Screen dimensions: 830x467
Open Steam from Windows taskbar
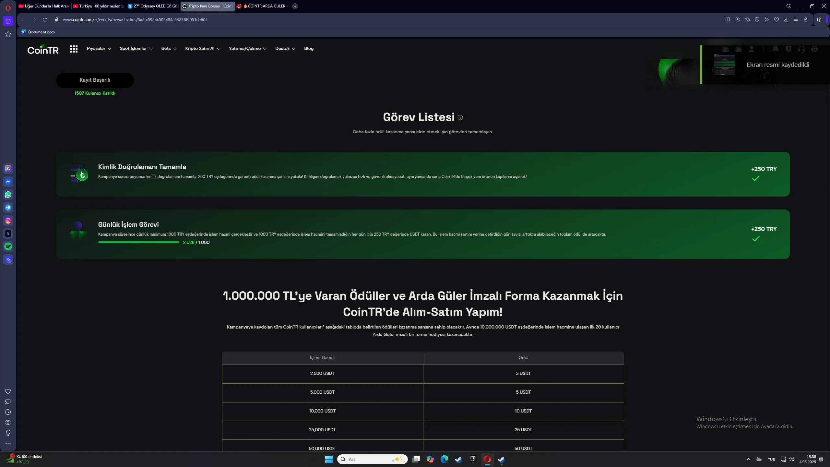point(458,459)
